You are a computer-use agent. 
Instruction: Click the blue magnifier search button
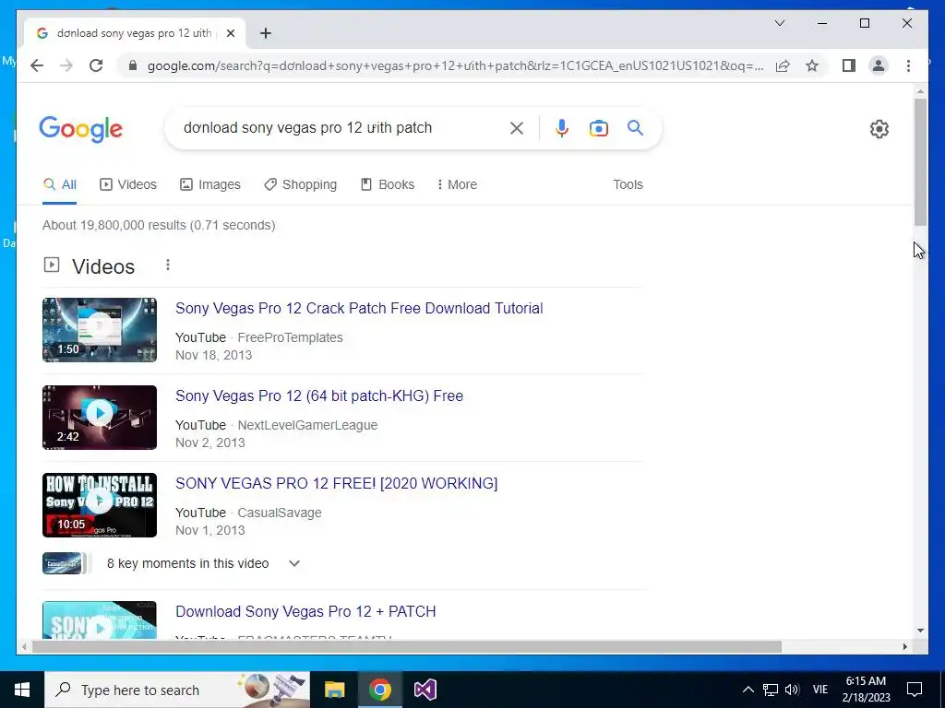pyautogui.click(x=635, y=127)
